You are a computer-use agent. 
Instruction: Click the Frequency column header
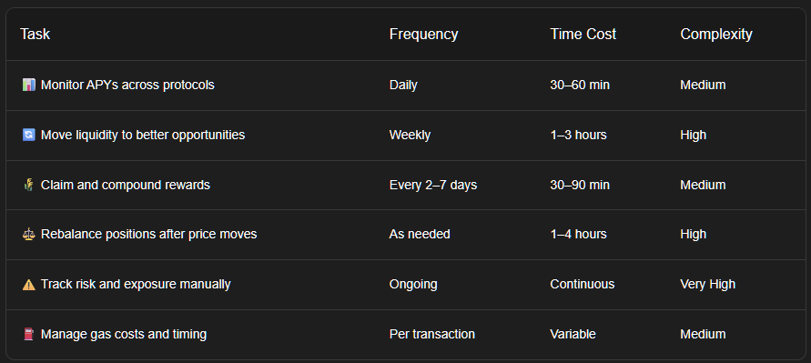pos(423,35)
